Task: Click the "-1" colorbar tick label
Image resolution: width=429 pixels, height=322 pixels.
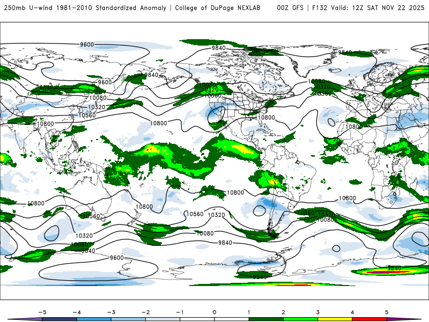Action: (180, 312)
